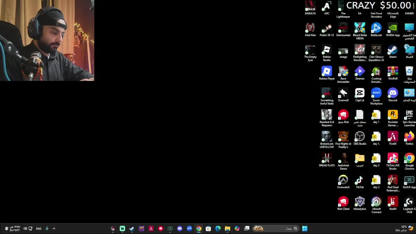The image size is (416, 234).
Task: Select the Steam shortcut on the desktop
Action: (x=393, y=52)
